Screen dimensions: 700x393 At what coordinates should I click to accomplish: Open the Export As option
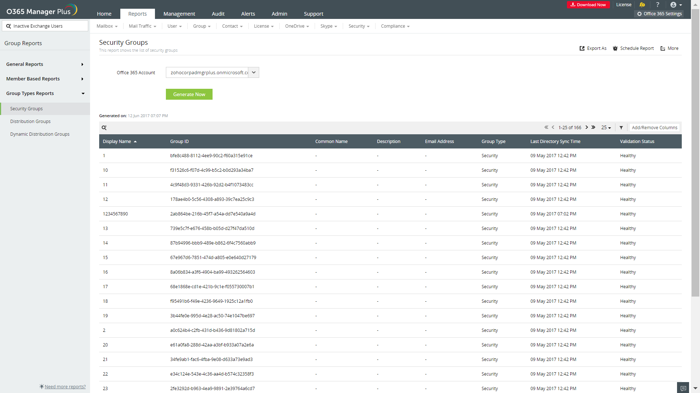click(593, 48)
